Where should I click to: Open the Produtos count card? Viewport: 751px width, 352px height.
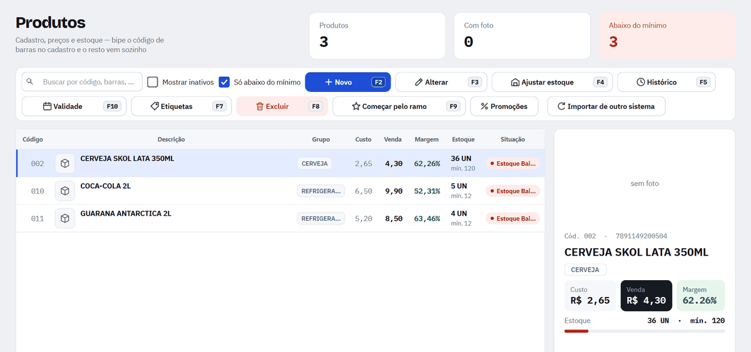tap(377, 36)
